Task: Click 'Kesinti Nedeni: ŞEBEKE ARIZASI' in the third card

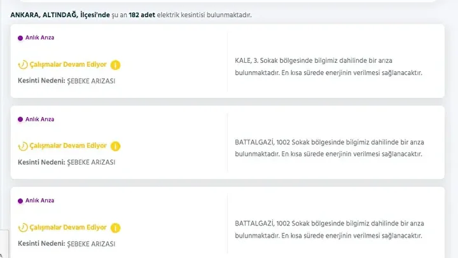Action: pos(67,243)
